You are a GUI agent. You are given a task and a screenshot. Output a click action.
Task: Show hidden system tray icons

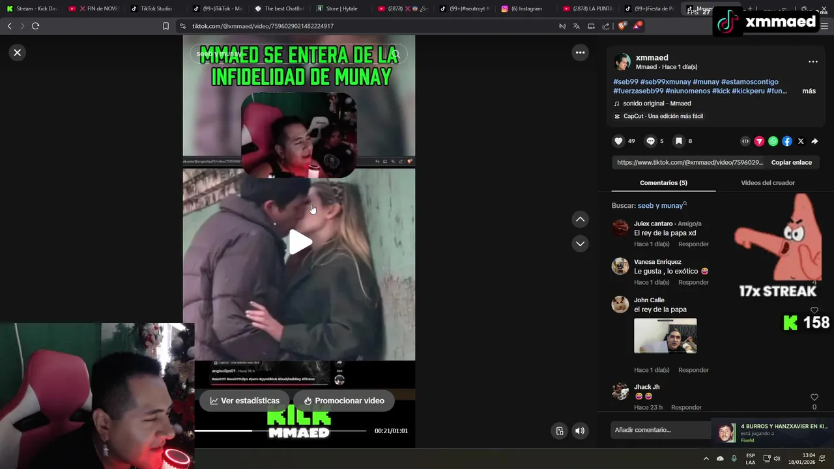coord(706,459)
